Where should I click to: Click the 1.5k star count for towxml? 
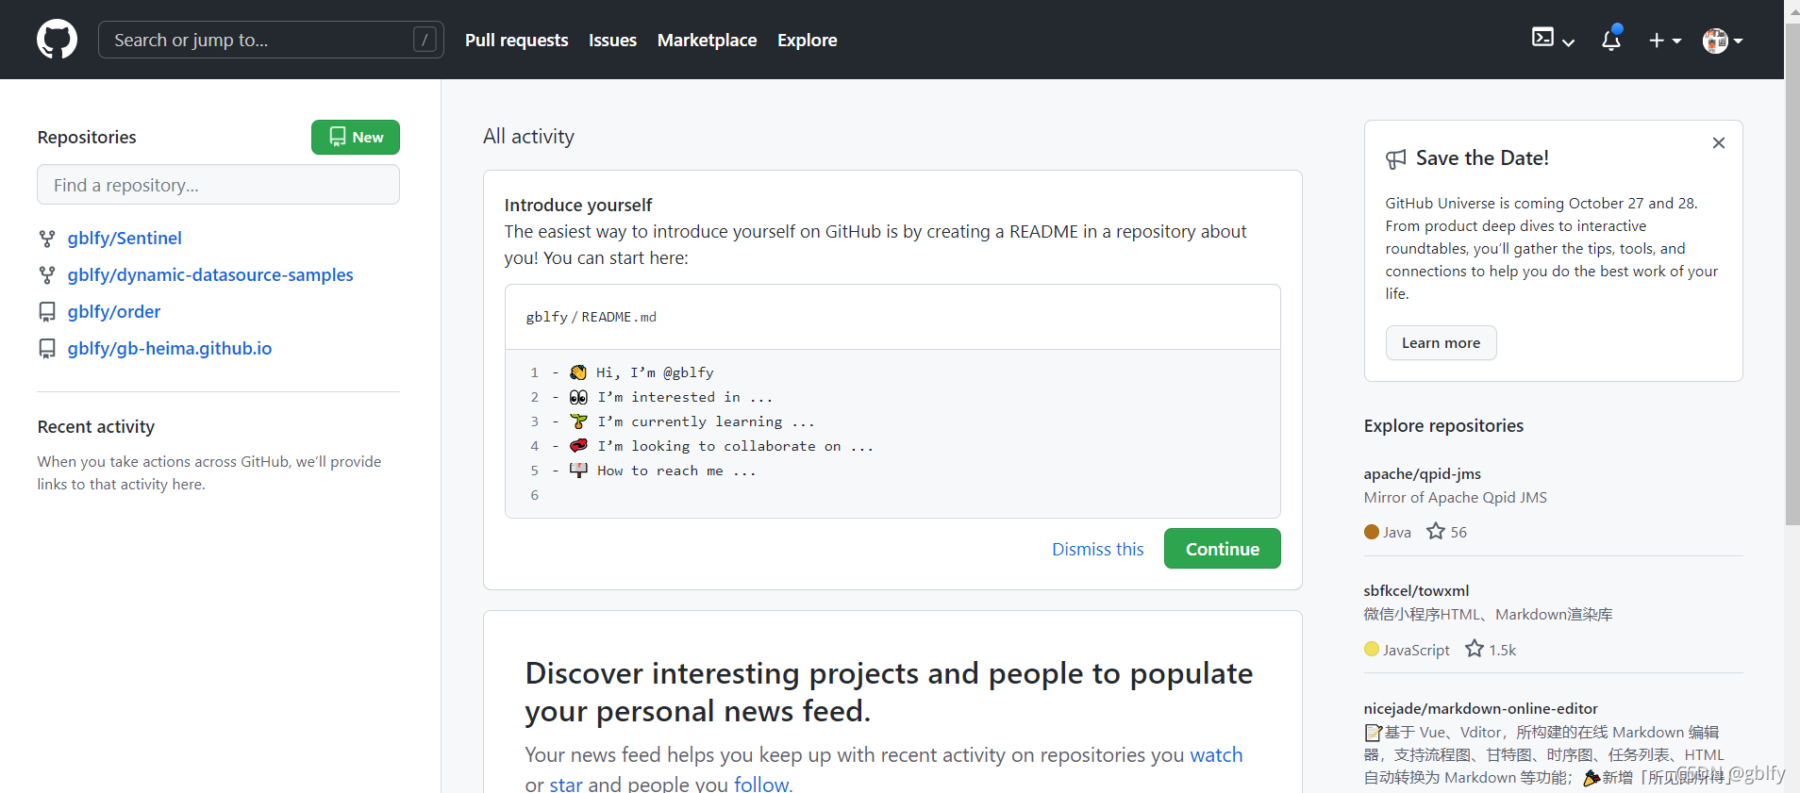[x=1502, y=650]
